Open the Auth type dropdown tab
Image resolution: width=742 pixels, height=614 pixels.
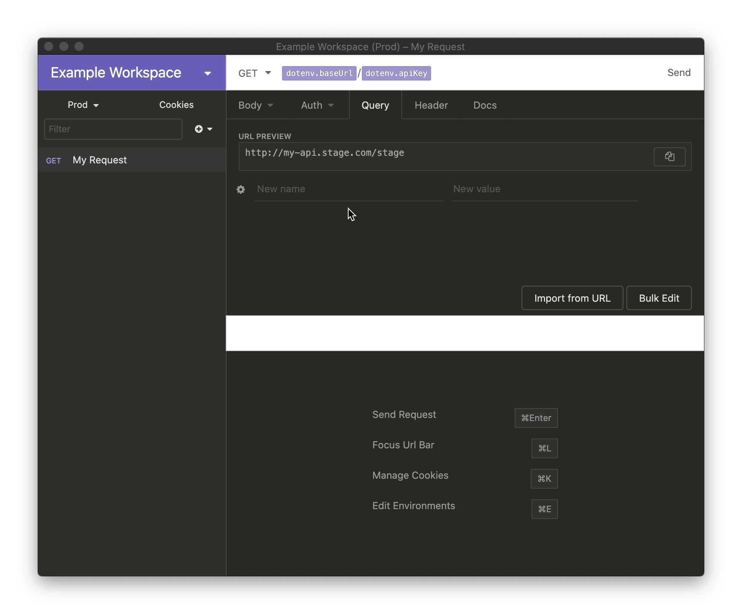(317, 105)
